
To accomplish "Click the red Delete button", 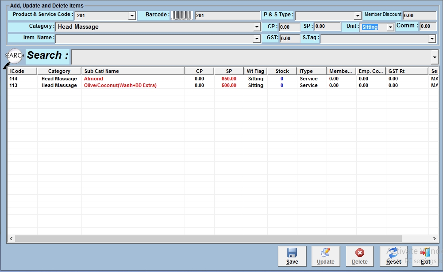I will (x=359, y=256).
